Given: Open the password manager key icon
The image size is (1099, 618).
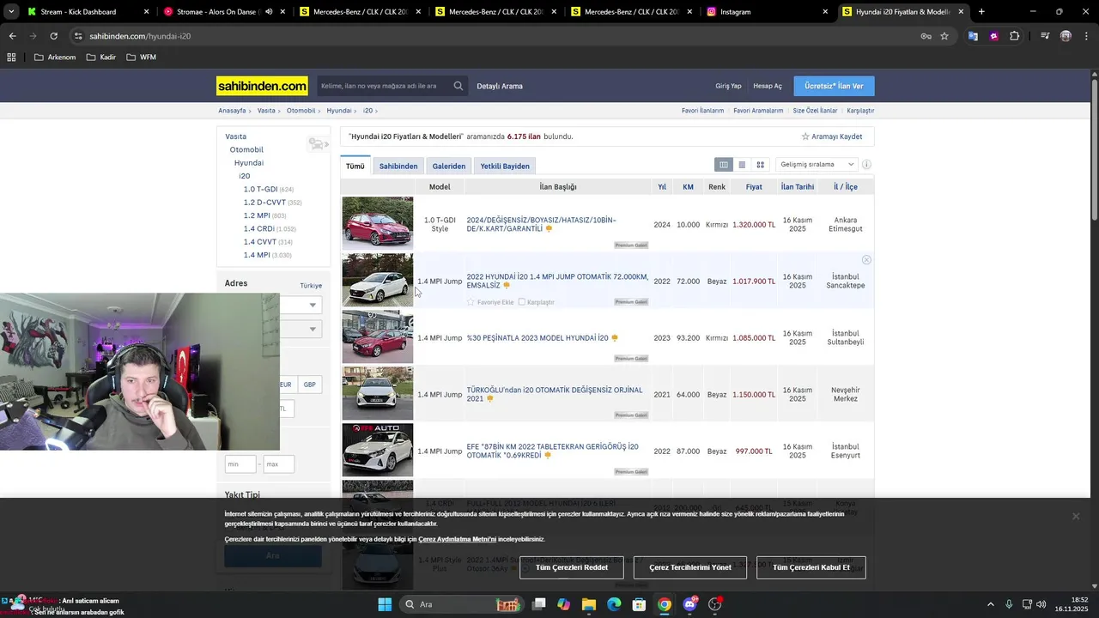Looking at the screenshot, I should 926,36.
